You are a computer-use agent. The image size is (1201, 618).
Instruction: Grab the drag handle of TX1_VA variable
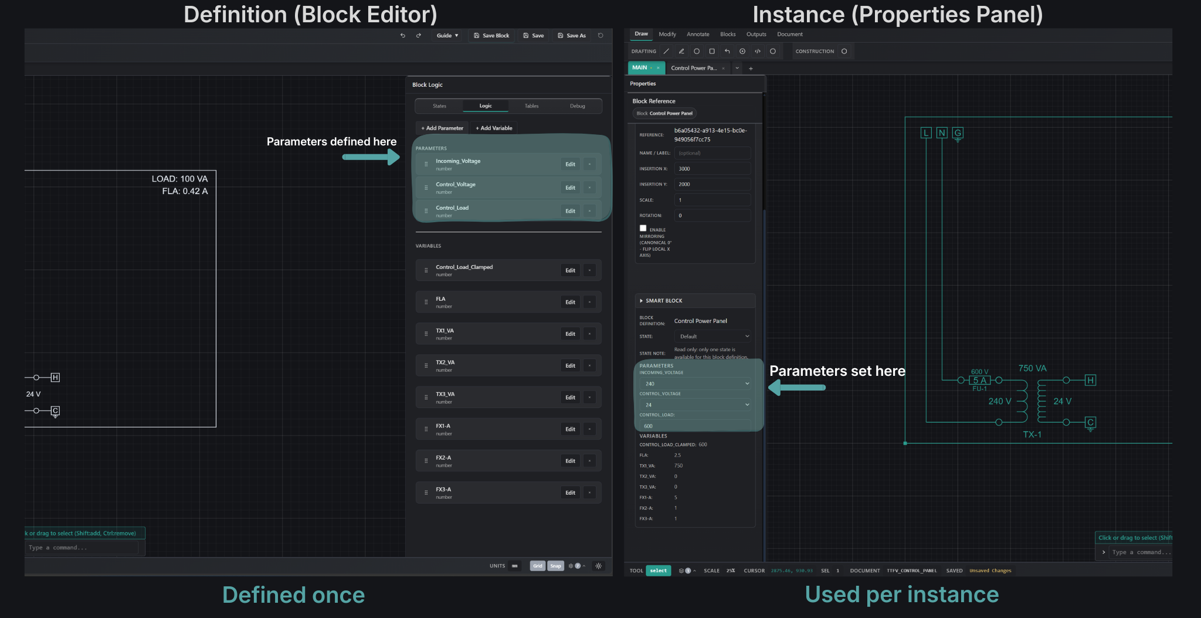[426, 334]
